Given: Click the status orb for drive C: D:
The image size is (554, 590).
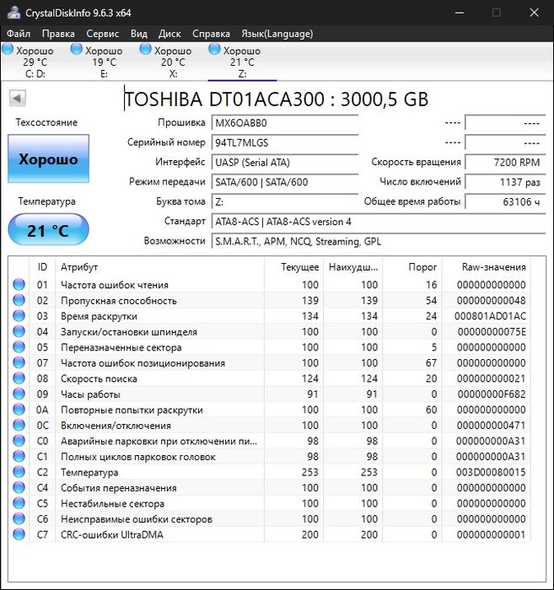Looking at the screenshot, I should [8, 49].
